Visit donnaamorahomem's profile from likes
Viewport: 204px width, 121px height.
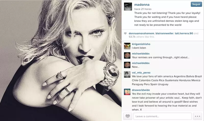[142, 33]
